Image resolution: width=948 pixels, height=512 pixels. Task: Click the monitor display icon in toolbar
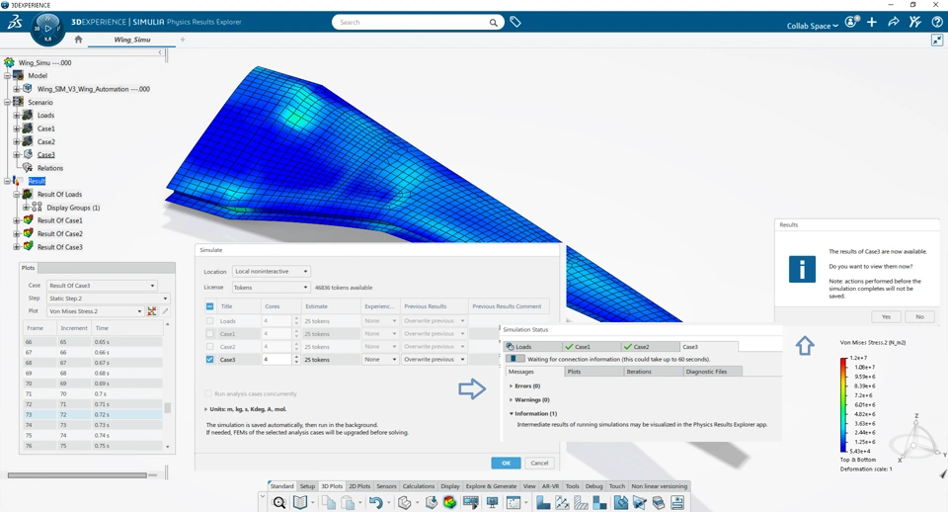click(492, 502)
